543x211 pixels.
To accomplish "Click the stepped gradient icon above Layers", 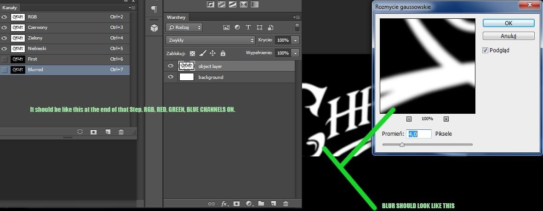I will click(232, 4).
